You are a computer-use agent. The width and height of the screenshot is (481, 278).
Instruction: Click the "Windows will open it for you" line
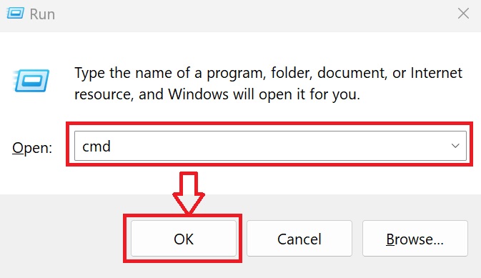pyautogui.click(x=264, y=94)
